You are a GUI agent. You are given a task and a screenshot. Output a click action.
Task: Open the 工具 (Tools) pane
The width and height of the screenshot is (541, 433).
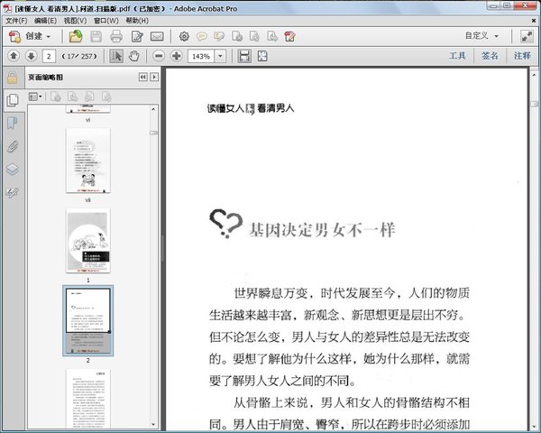click(x=457, y=56)
